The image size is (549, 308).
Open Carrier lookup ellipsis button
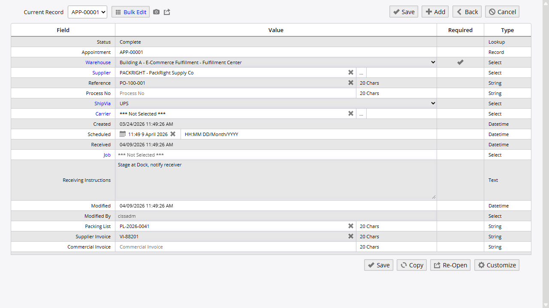[361, 114]
